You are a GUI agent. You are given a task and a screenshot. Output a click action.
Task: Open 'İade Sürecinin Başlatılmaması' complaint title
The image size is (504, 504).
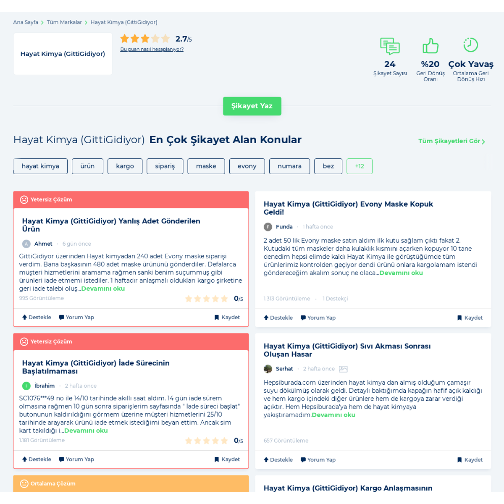96,367
